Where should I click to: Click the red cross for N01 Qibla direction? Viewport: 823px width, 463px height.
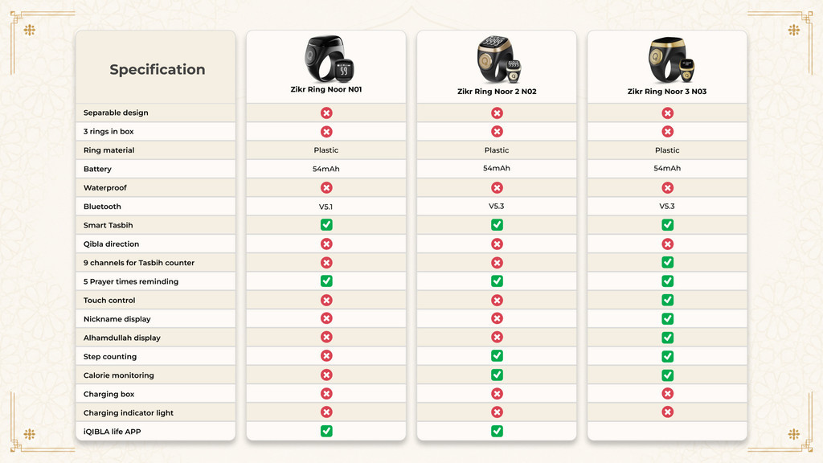coord(326,244)
